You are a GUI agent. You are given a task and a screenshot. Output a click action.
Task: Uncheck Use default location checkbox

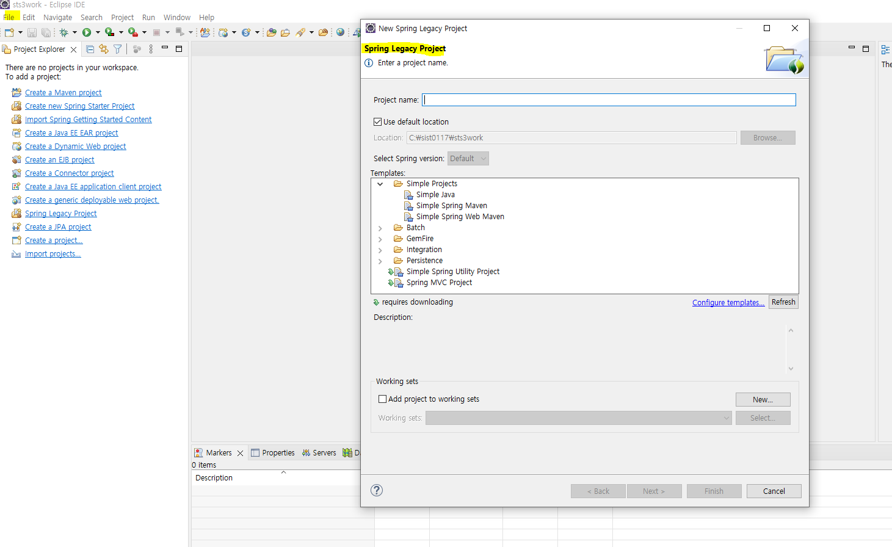pos(377,121)
